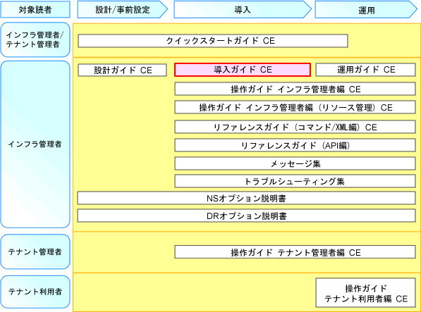Select 操作ガイド テナント利用者編 CE box
421x312 pixels.
point(366,293)
